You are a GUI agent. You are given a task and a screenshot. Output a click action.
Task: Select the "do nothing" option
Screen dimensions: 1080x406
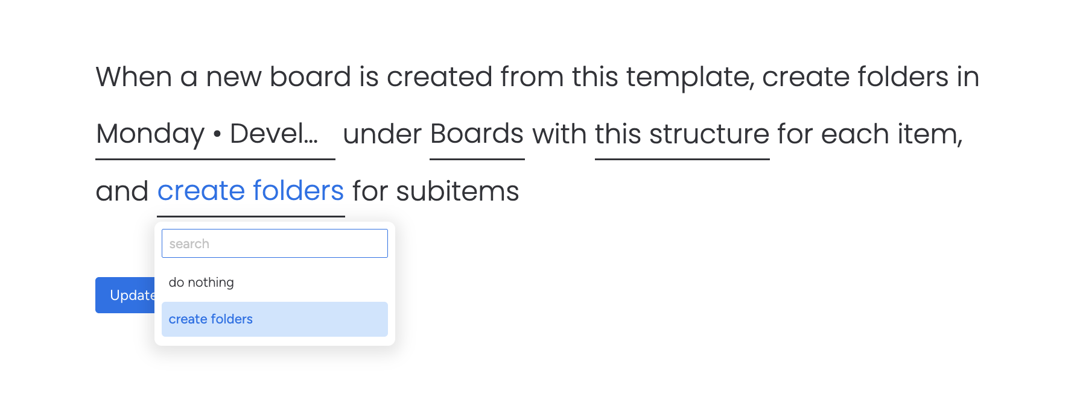pos(202,283)
